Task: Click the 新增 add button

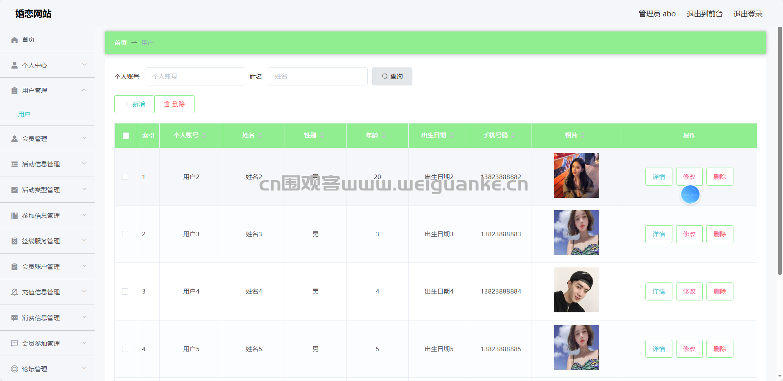Action: point(134,104)
